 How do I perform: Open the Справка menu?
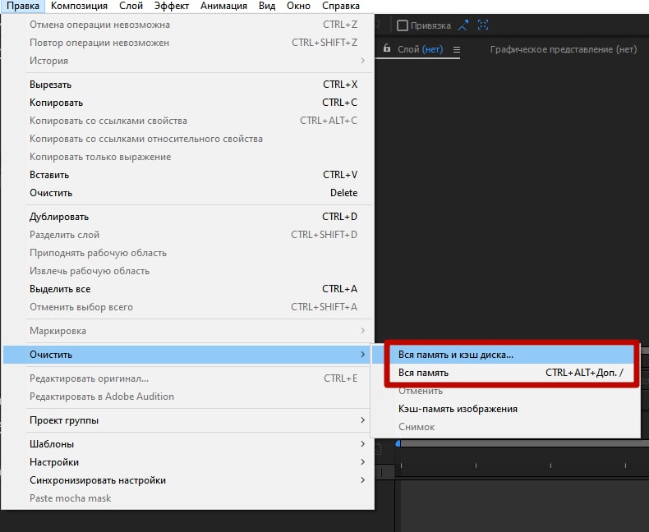tap(341, 7)
